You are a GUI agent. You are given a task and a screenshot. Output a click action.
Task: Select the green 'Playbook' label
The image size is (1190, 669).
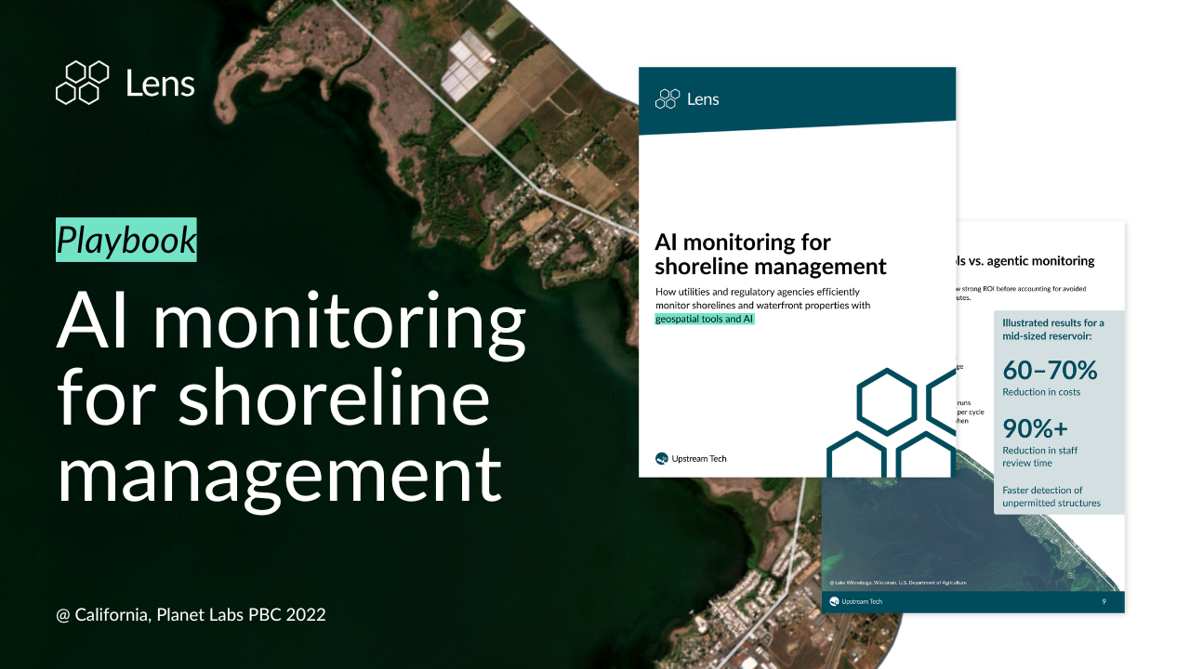click(x=126, y=240)
